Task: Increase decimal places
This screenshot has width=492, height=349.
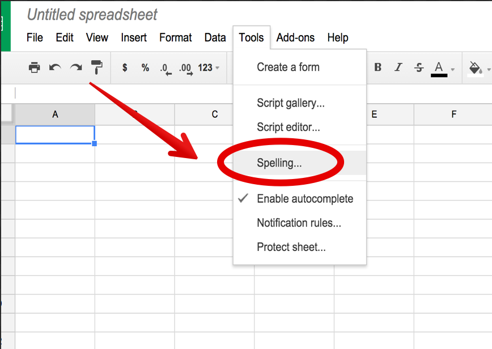Action: (185, 67)
